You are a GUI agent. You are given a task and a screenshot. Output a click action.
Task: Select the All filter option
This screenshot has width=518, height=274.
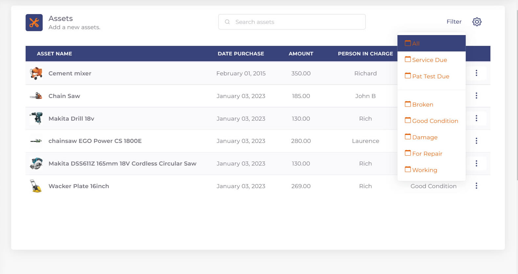click(x=431, y=43)
